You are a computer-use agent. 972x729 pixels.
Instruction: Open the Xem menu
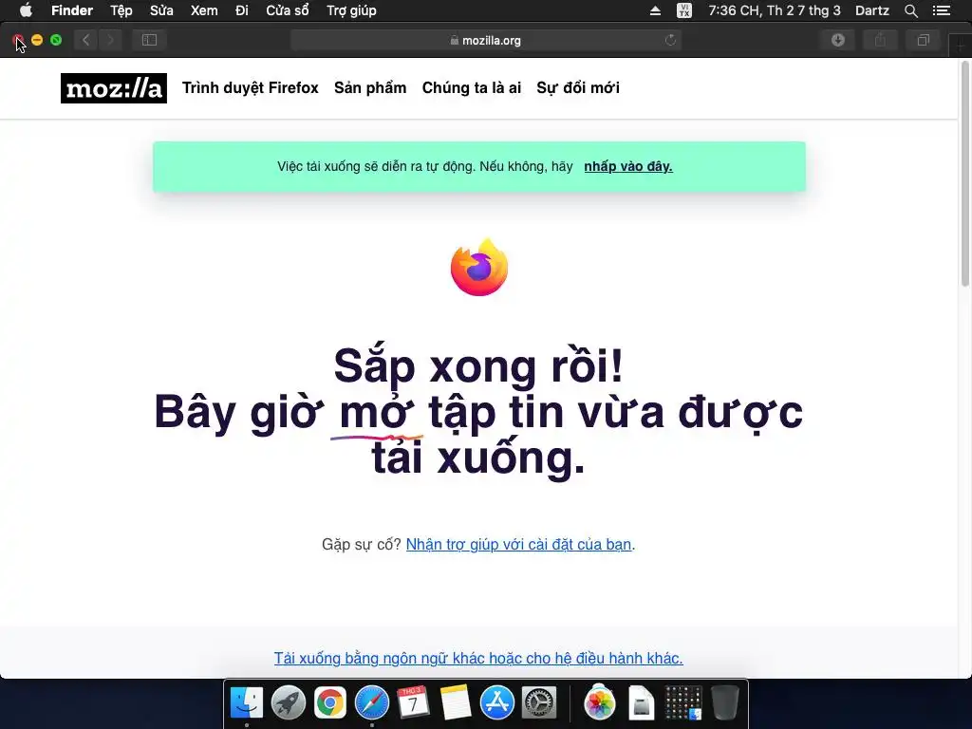[x=204, y=10]
